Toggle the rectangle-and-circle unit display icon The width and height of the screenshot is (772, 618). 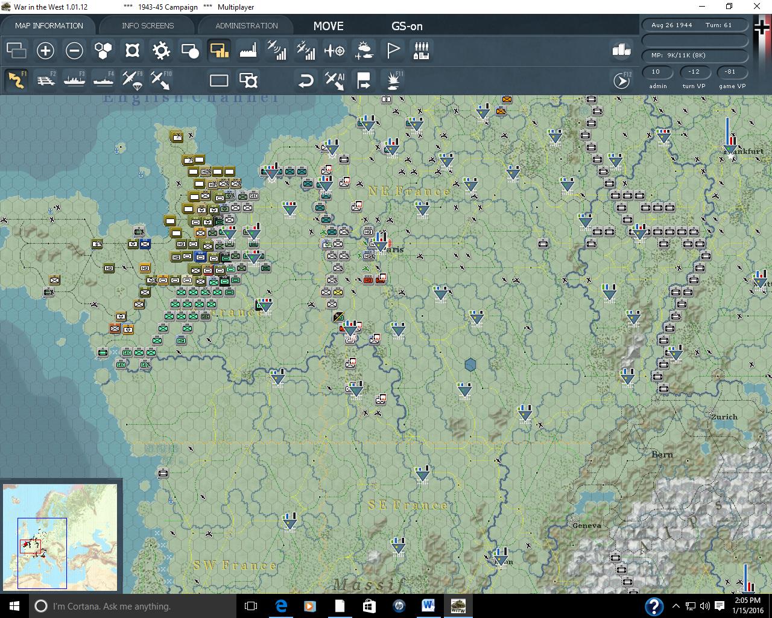(x=190, y=51)
